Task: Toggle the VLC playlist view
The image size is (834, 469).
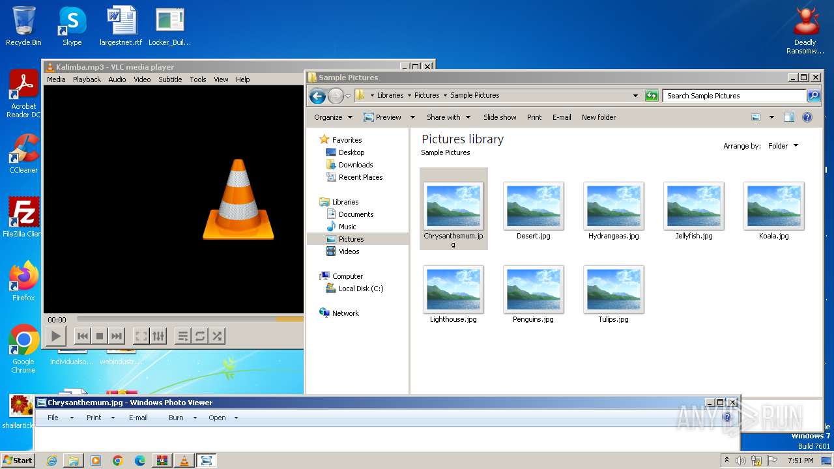Action: 183,336
